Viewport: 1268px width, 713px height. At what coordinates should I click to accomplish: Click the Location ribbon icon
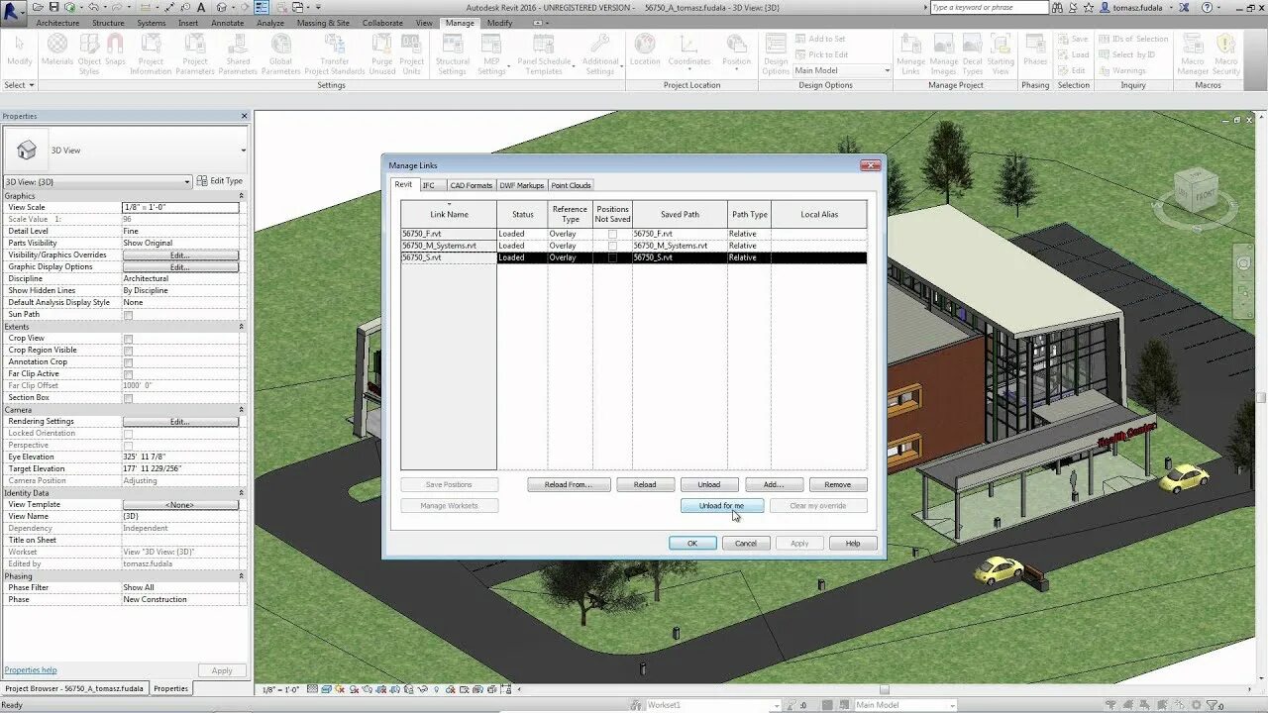click(645, 51)
